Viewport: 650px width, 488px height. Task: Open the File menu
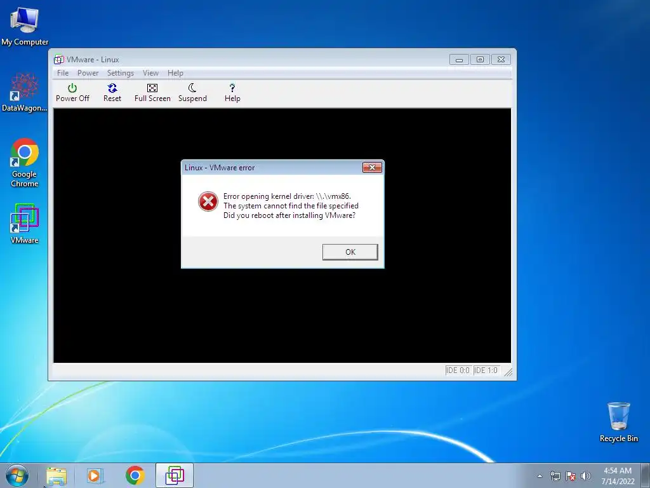pyautogui.click(x=63, y=73)
